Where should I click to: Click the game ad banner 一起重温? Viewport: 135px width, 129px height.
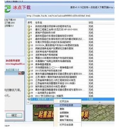pos(73,113)
